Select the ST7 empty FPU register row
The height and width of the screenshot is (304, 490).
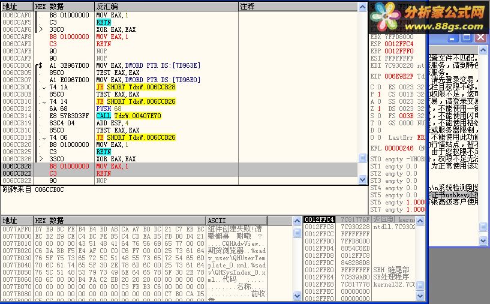click(398, 209)
